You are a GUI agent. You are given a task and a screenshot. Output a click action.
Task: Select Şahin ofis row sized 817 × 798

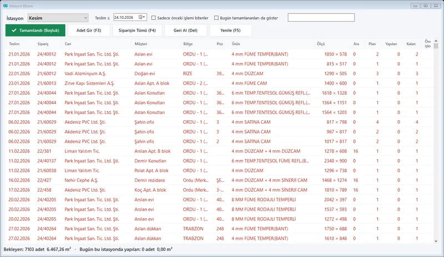point(219,122)
